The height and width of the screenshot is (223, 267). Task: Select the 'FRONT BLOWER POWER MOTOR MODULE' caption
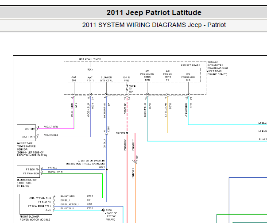(35, 218)
